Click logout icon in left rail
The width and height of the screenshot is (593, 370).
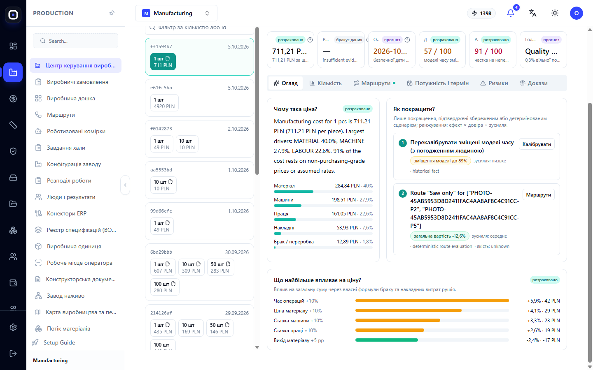[x=13, y=354]
